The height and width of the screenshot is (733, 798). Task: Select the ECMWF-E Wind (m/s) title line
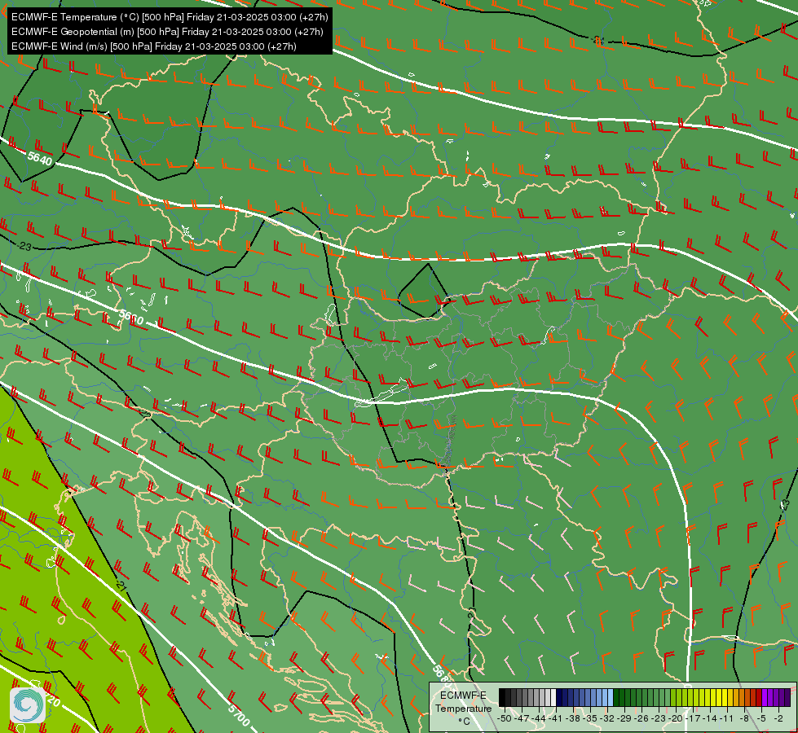click(x=153, y=46)
